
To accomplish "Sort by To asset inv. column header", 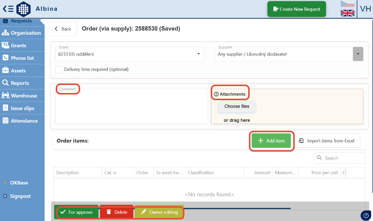I will (x=170, y=173).
